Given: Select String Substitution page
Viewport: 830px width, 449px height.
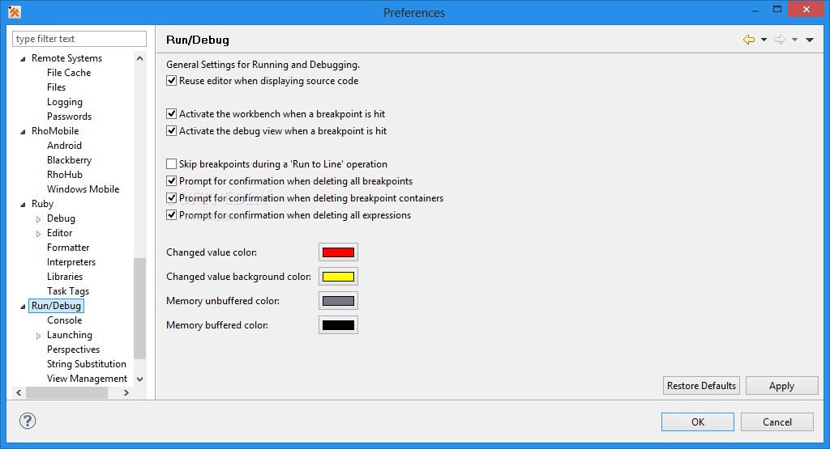Looking at the screenshot, I should (x=86, y=364).
